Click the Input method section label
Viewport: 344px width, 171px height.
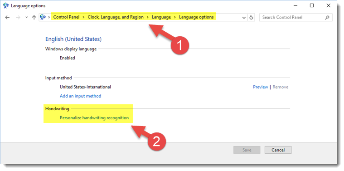pos(58,78)
